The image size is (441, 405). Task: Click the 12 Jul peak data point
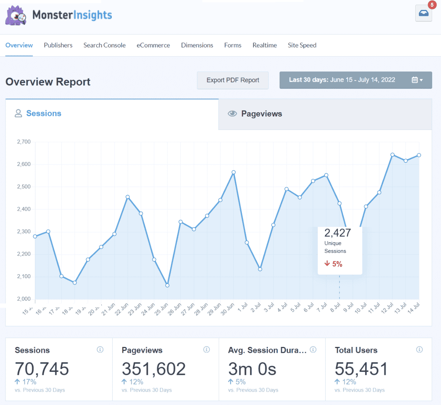click(392, 155)
